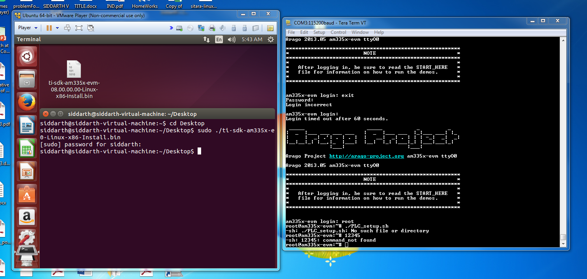Viewport: 587px width, 279px height.
Task: Open LibreOffice Calc from the launcher
Action: (x=27, y=148)
